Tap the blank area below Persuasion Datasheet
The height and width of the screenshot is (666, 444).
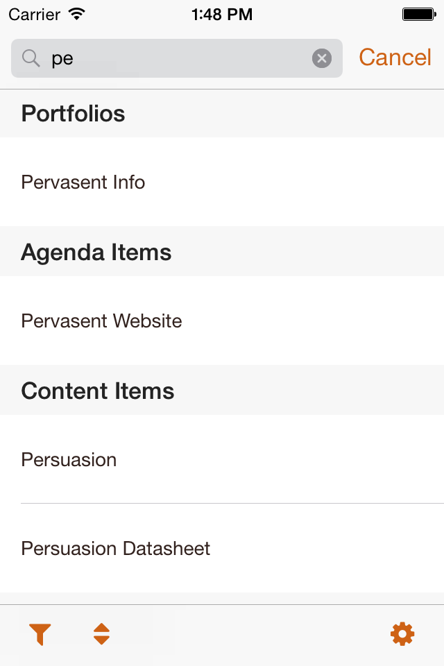[222, 598]
